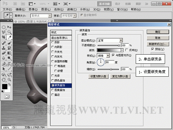
Task: Select the Blur tool
Action: point(4,58)
